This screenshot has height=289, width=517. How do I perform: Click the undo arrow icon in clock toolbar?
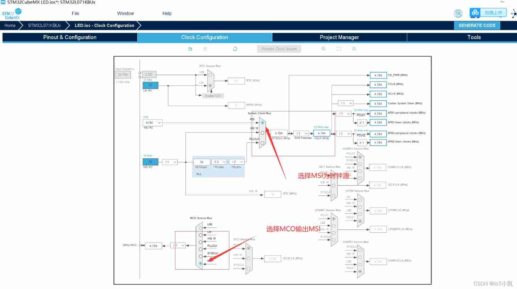pyautogui.click(x=190, y=49)
